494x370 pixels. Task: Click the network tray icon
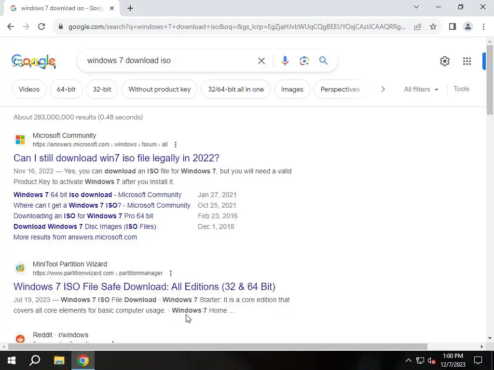point(420,360)
